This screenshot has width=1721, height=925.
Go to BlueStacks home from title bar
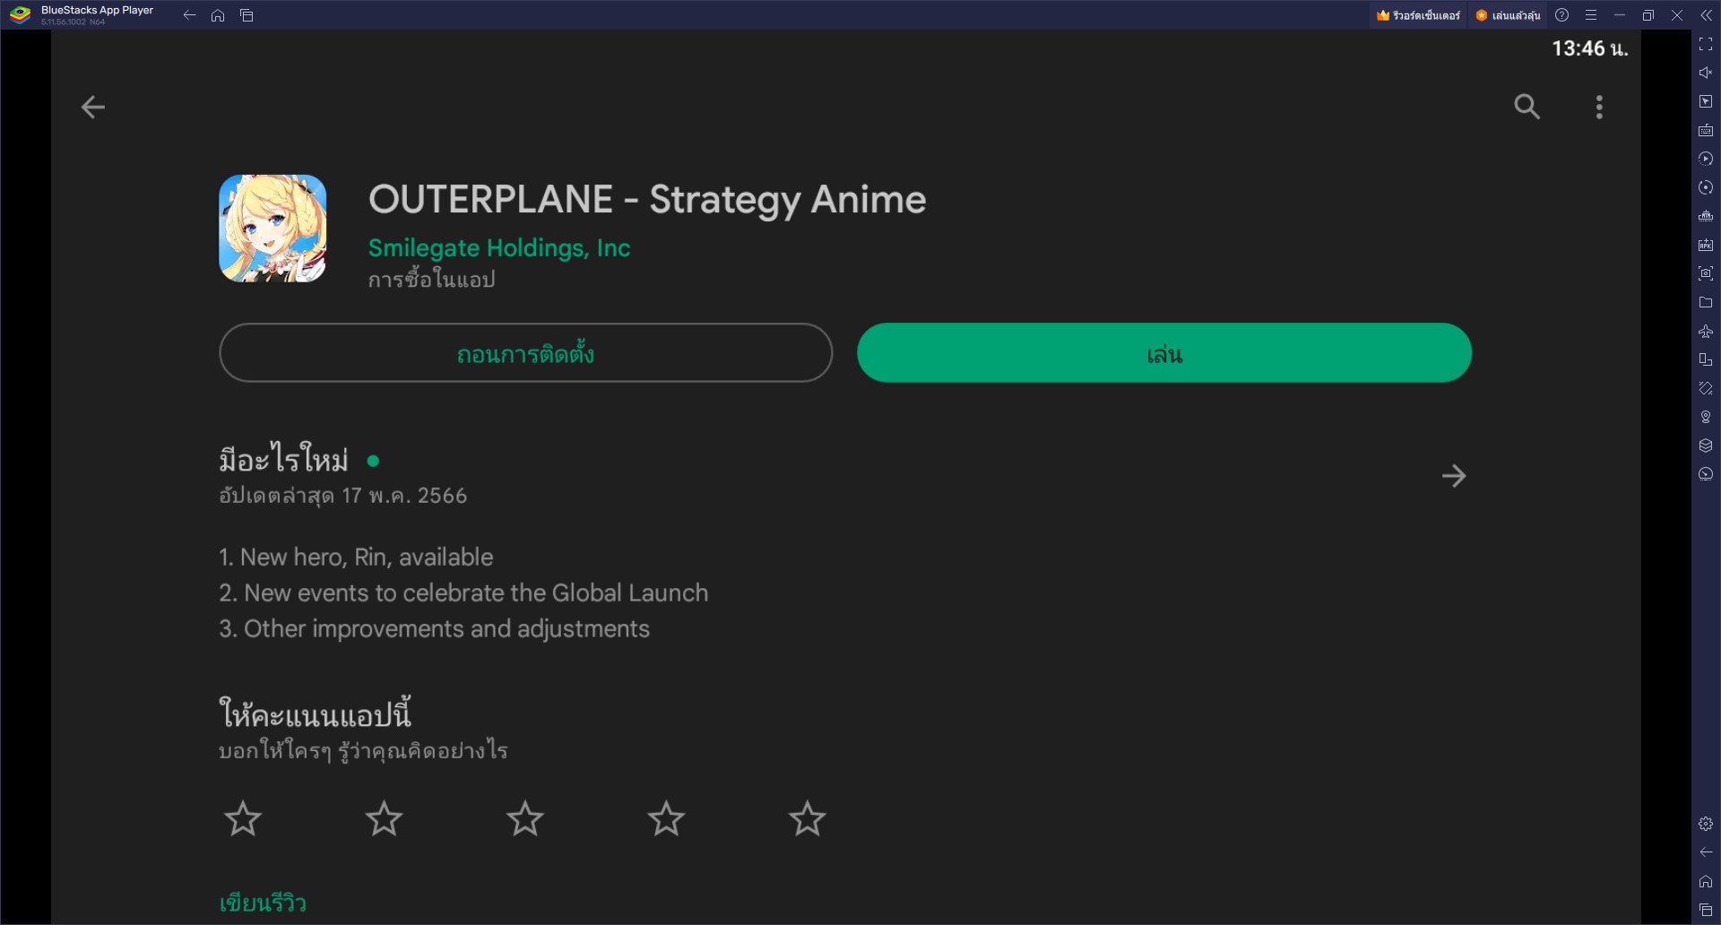pos(218,15)
